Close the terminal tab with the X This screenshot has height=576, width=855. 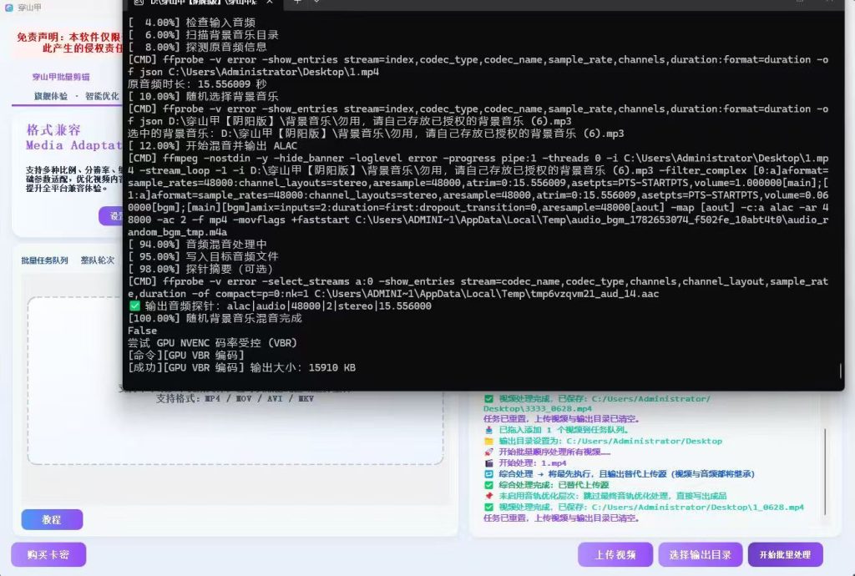click(270, 3)
